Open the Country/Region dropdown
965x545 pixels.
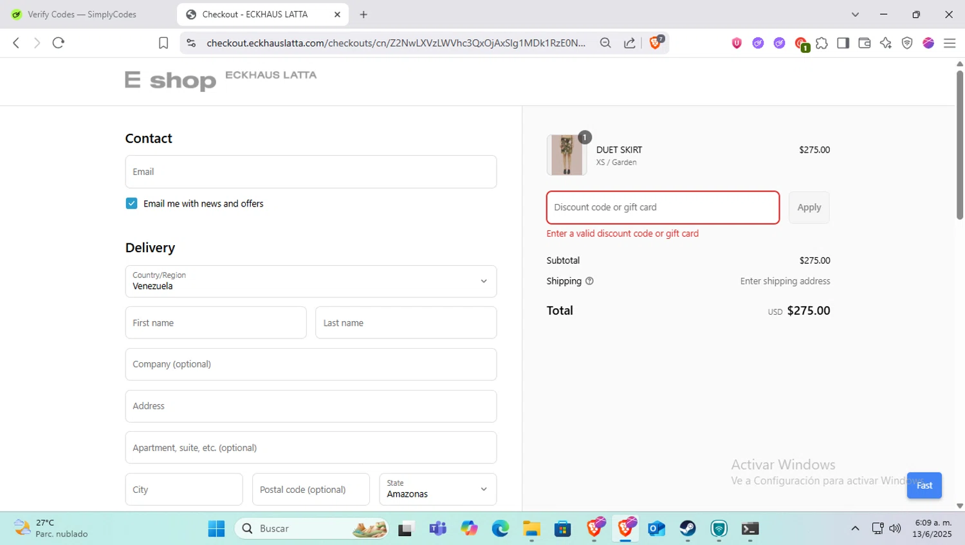click(x=311, y=281)
